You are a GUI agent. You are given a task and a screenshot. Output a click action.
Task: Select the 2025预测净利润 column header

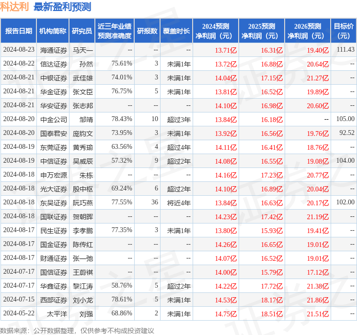click(x=261, y=31)
